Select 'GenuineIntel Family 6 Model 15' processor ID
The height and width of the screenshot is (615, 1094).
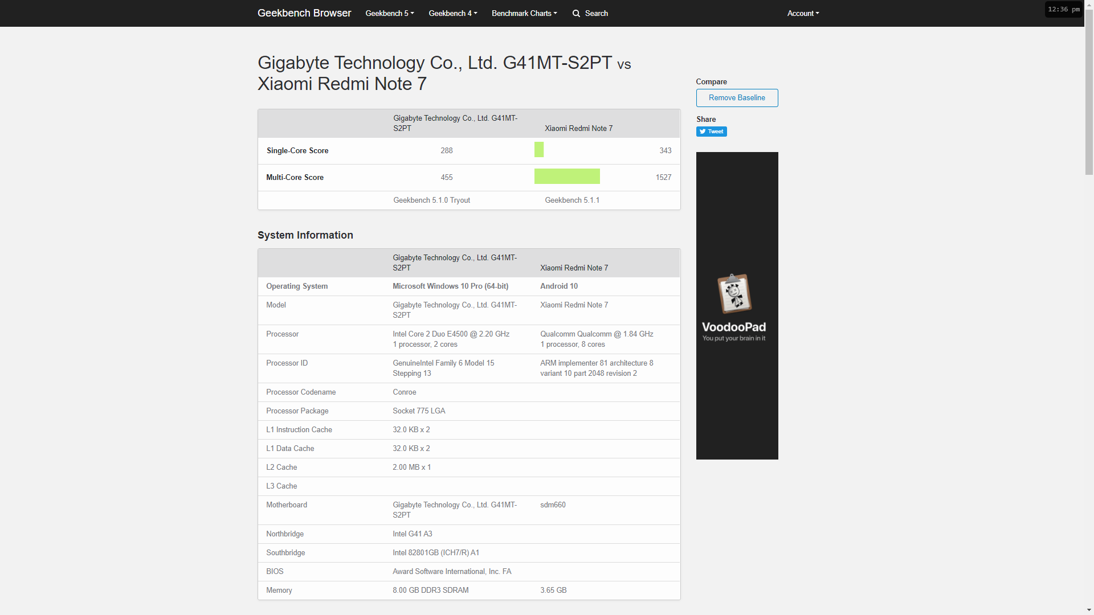pyautogui.click(x=443, y=363)
